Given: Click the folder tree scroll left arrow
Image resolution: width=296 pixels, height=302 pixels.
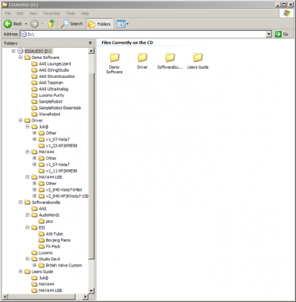Looking at the screenshot, I should (5, 297).
